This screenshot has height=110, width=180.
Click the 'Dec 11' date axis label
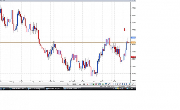click(102, 82)
